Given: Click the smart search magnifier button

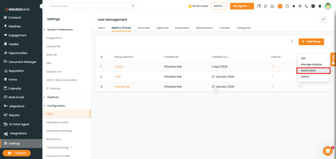Looking at the screenshot, I should [x=133, y=6].
